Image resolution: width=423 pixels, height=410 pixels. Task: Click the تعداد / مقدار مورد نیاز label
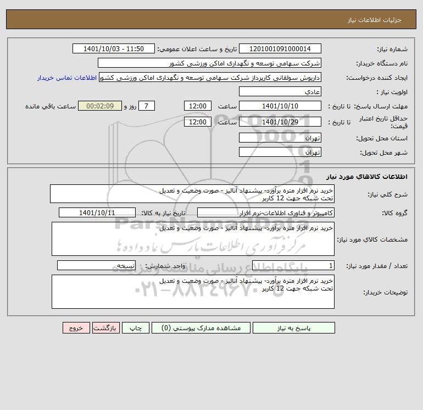(377, 266)
